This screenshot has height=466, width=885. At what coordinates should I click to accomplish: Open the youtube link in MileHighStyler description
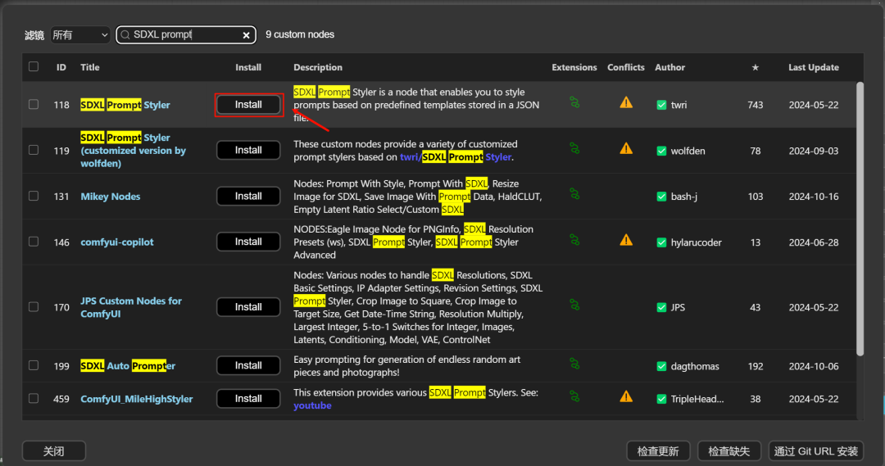tap(312, 405)
